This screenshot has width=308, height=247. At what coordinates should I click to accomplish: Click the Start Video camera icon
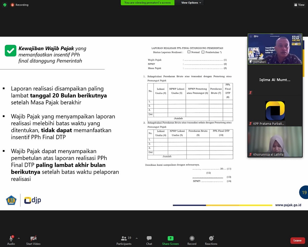pyautogui.click(x=33, y=239)
